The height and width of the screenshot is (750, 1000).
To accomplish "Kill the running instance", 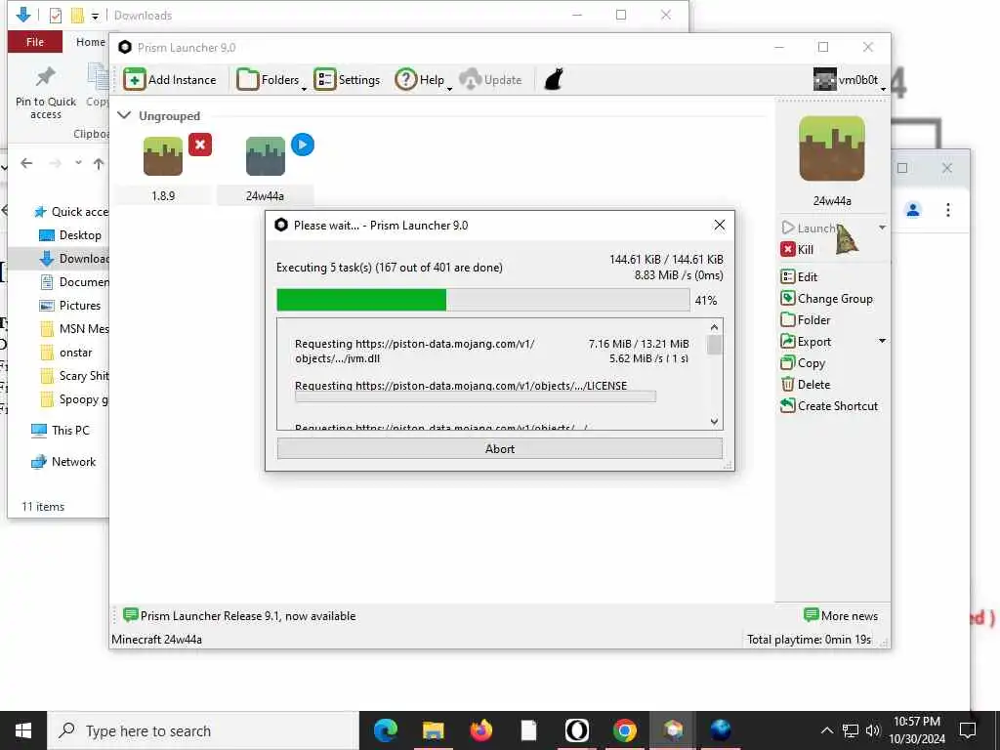I will click(797, 249).
